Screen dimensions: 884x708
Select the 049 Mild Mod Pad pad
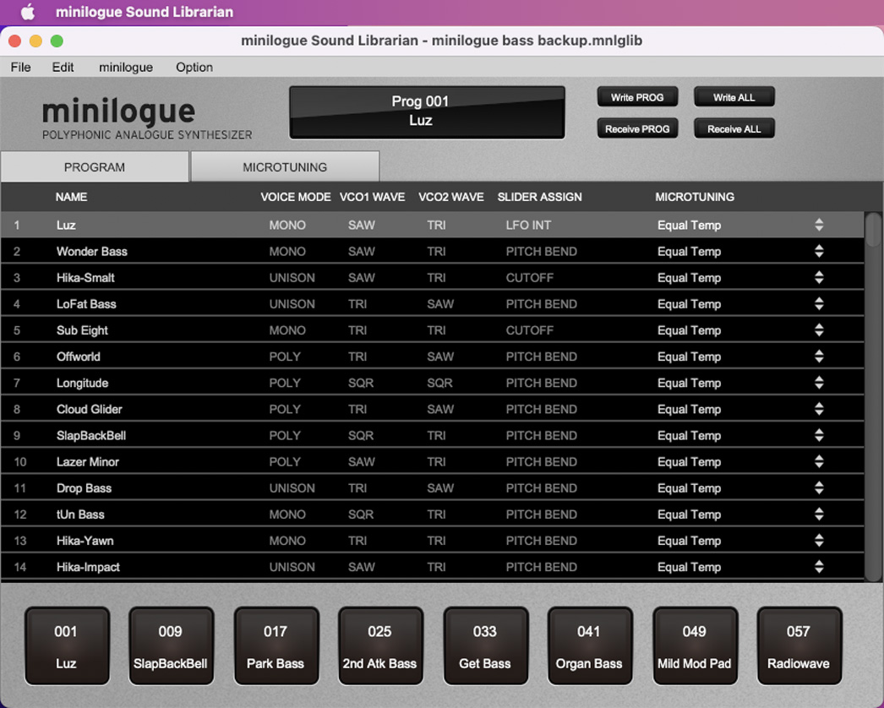point(695,646)
